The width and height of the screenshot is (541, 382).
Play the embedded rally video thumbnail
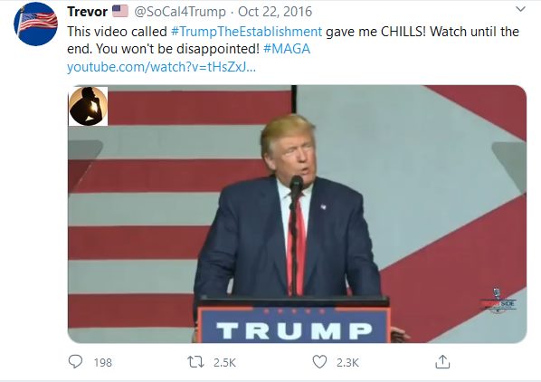pyautogui.click(x=297, y=214)
